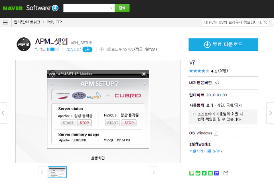Go to 인터넷/네트워크 breadcrumb

pyautogui.click(x=27, y=22)
